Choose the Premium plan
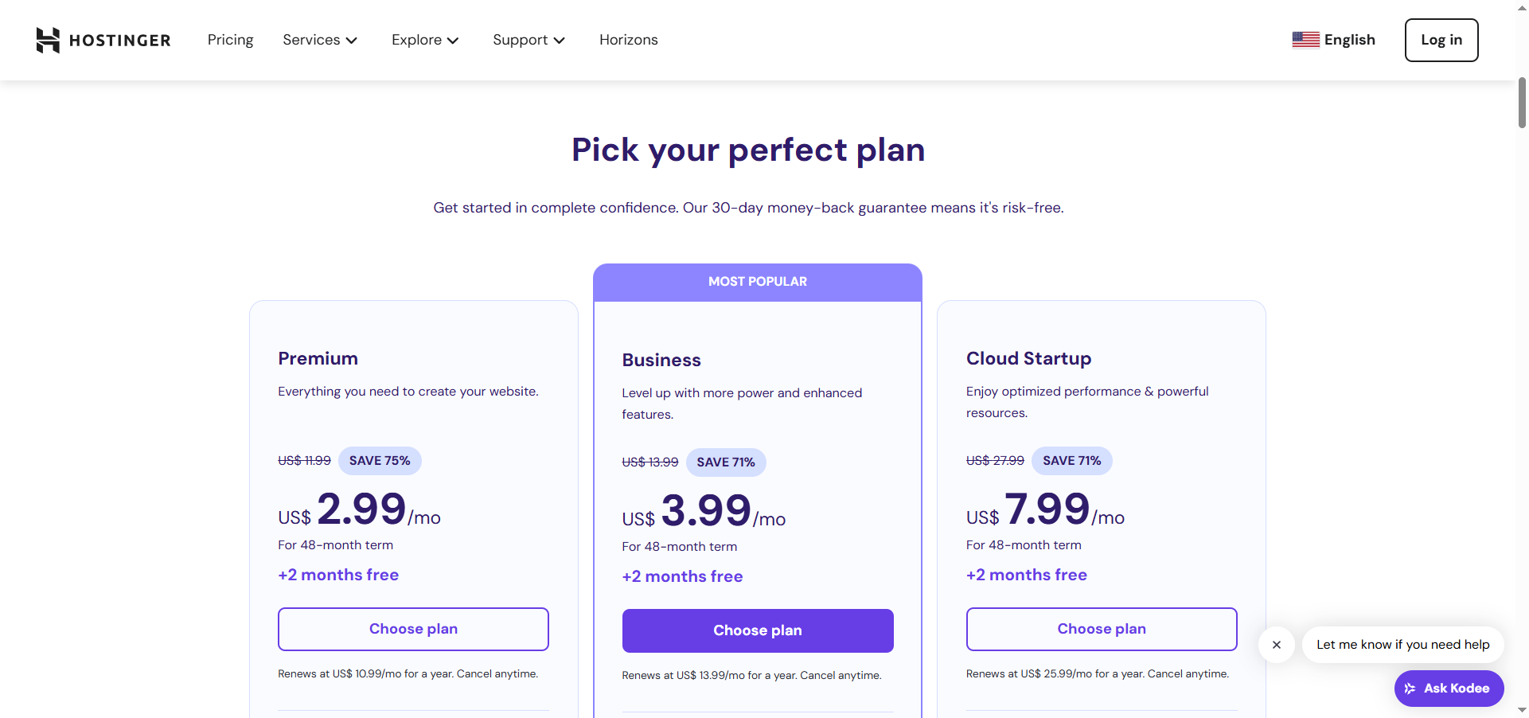 point(413,629)
